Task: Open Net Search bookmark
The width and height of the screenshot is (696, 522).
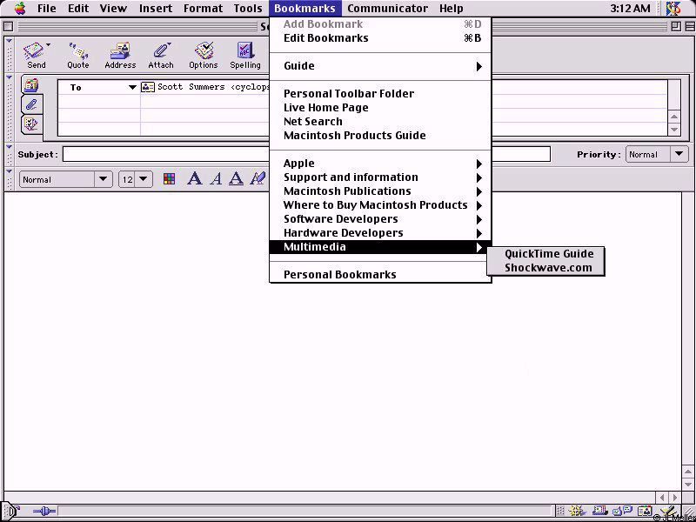Action: click(x=380, y=122)
